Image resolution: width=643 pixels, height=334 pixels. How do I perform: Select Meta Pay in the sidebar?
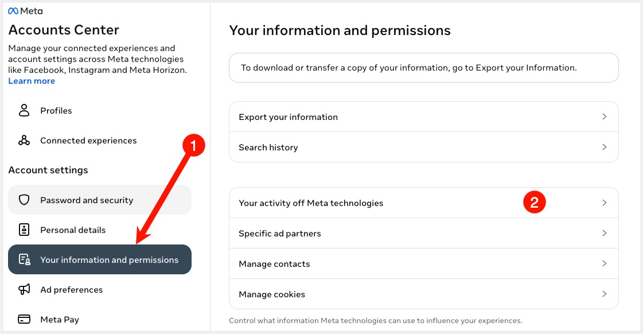[x=60, y=320]
